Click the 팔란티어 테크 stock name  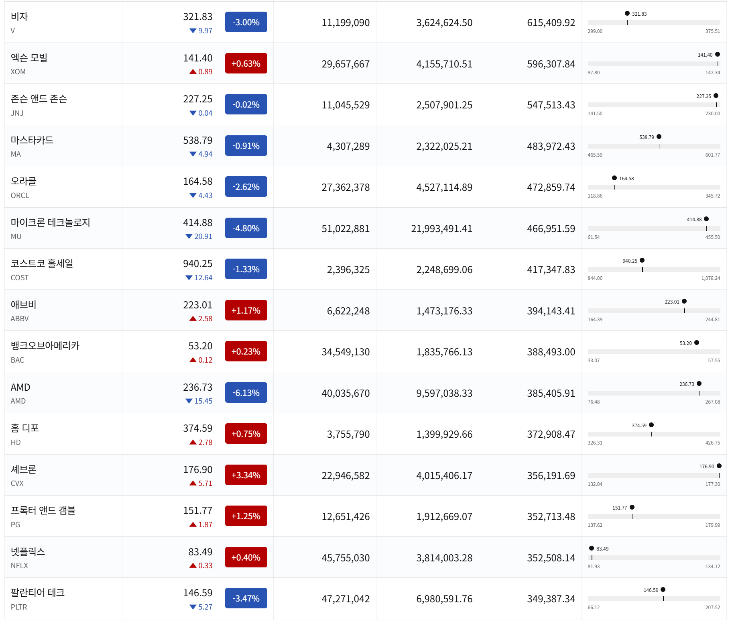point(38,593)
